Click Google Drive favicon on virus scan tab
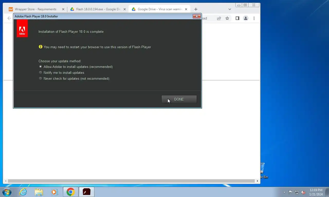Image resolution: width=329 pixels, height=197 pixels. [134, 9]
